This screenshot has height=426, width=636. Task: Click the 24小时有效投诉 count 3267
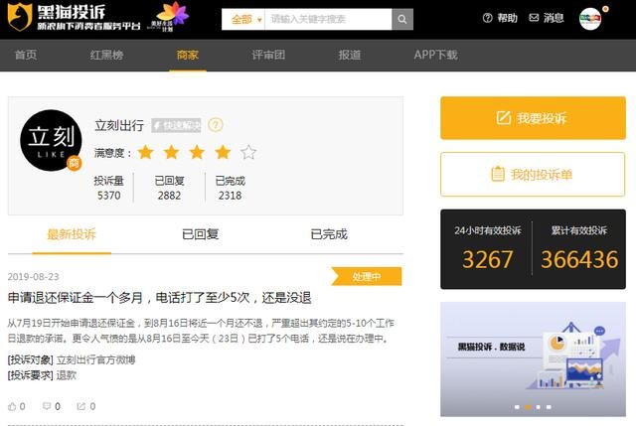point(487,259)
